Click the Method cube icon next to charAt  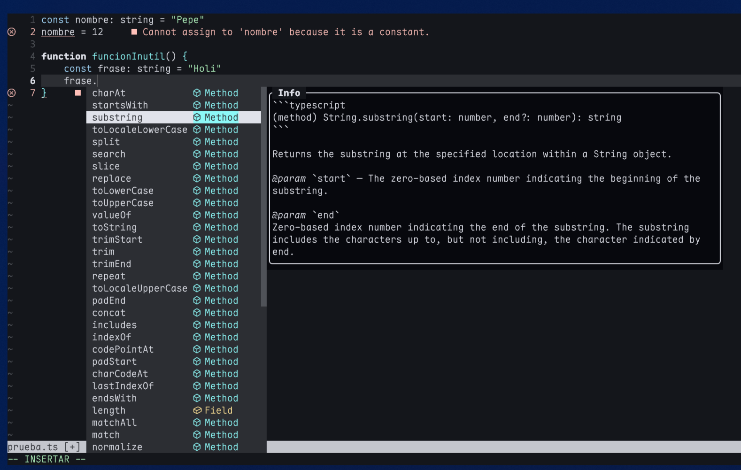coord(197,93)
